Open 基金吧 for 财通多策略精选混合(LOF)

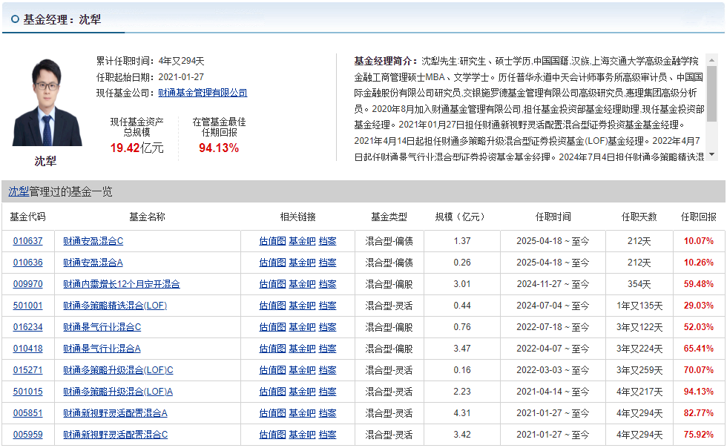click(303, 306)
